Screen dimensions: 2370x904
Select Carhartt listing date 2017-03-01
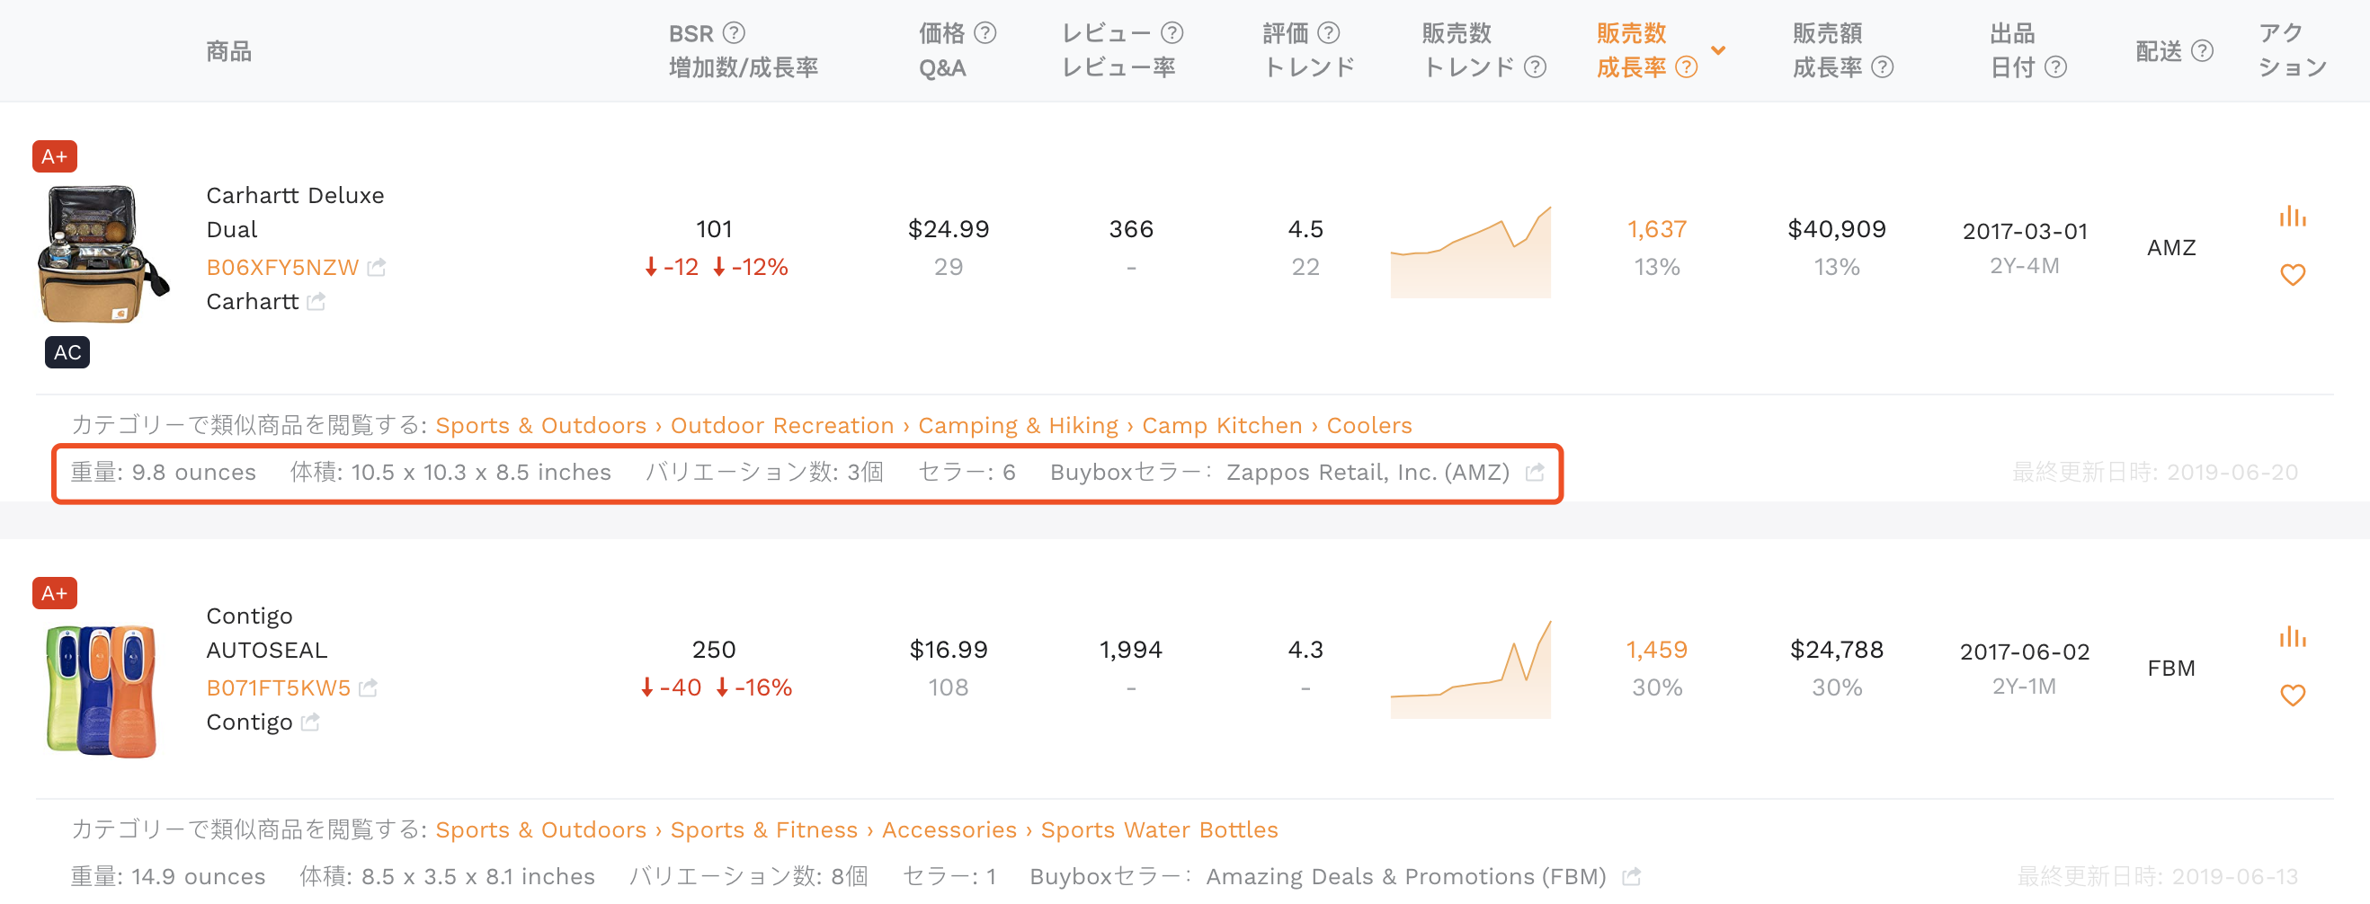coord(2025,231)
